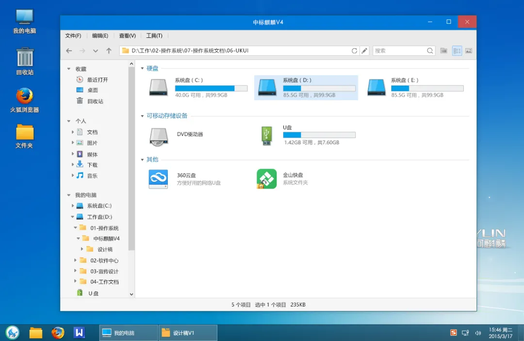Image resolution: width=524 pixels, height=341 pixels.
Task: Click the search magnifier icon
Action: 430,51
